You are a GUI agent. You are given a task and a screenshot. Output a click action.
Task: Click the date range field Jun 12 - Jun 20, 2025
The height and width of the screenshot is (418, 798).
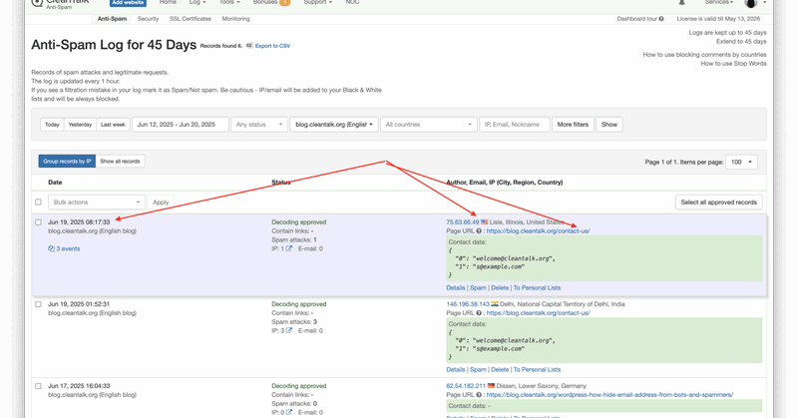point(181,125)
